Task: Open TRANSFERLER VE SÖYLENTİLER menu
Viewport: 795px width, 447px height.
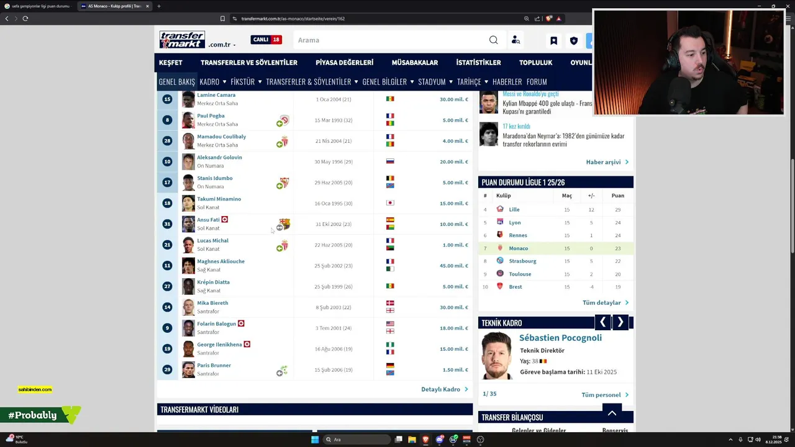Action: pos(249,63)
